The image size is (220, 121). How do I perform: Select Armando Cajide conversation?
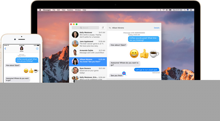pyautogui.click(x=88, y=53)
